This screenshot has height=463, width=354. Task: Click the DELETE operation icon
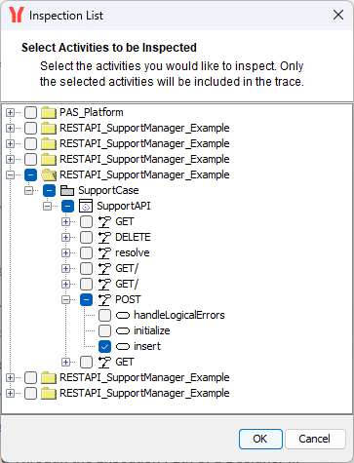click(104, 237)
